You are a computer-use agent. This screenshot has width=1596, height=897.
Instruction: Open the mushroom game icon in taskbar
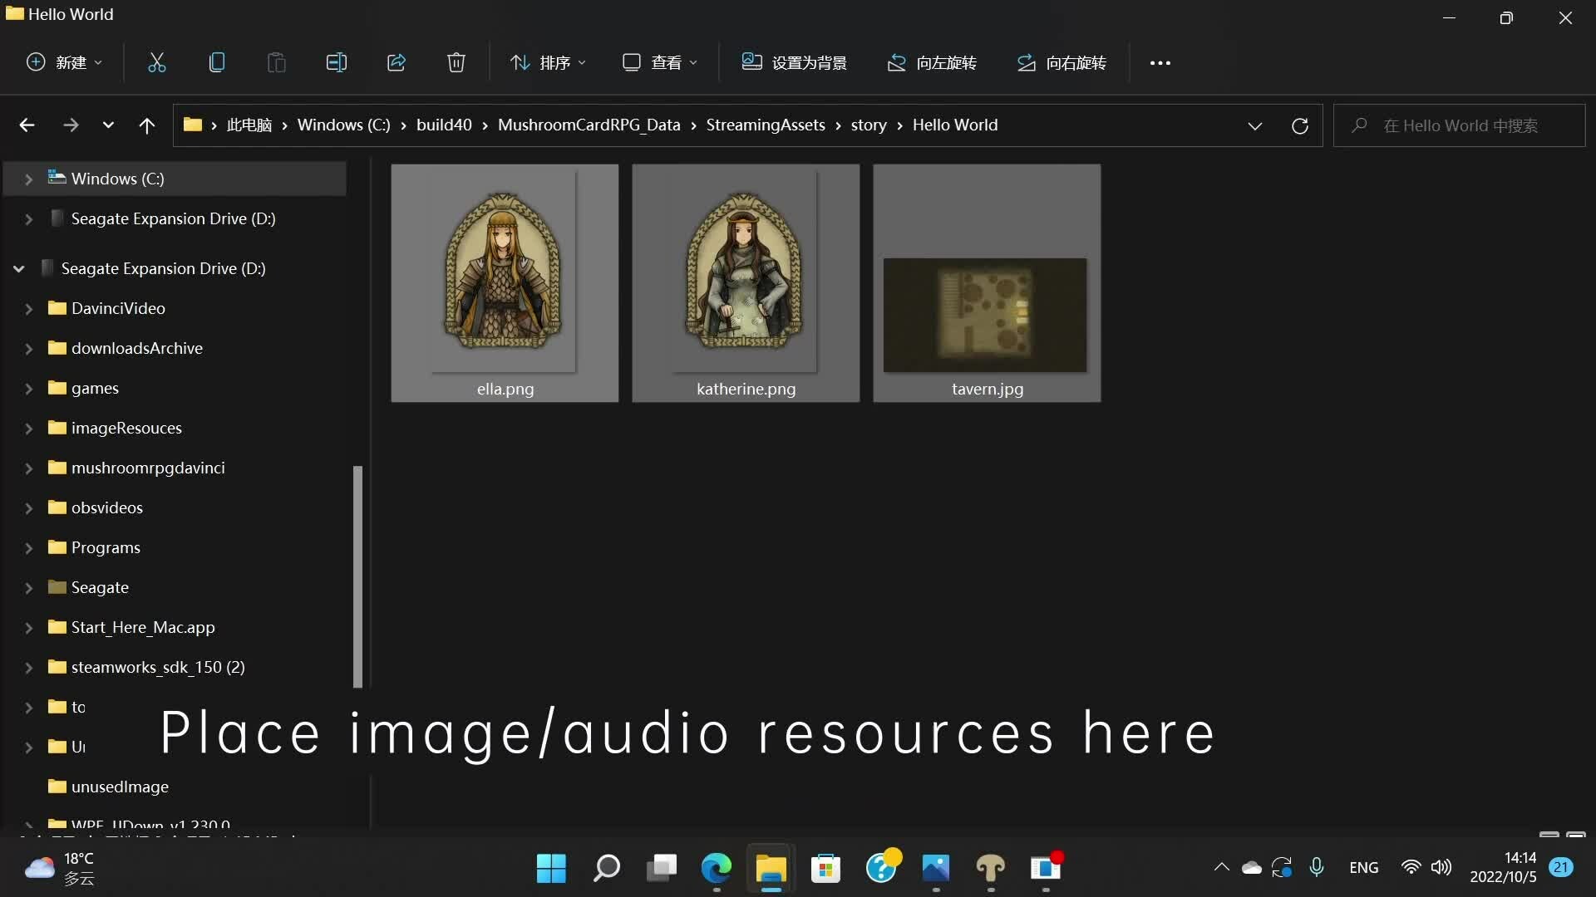[990, 868]
